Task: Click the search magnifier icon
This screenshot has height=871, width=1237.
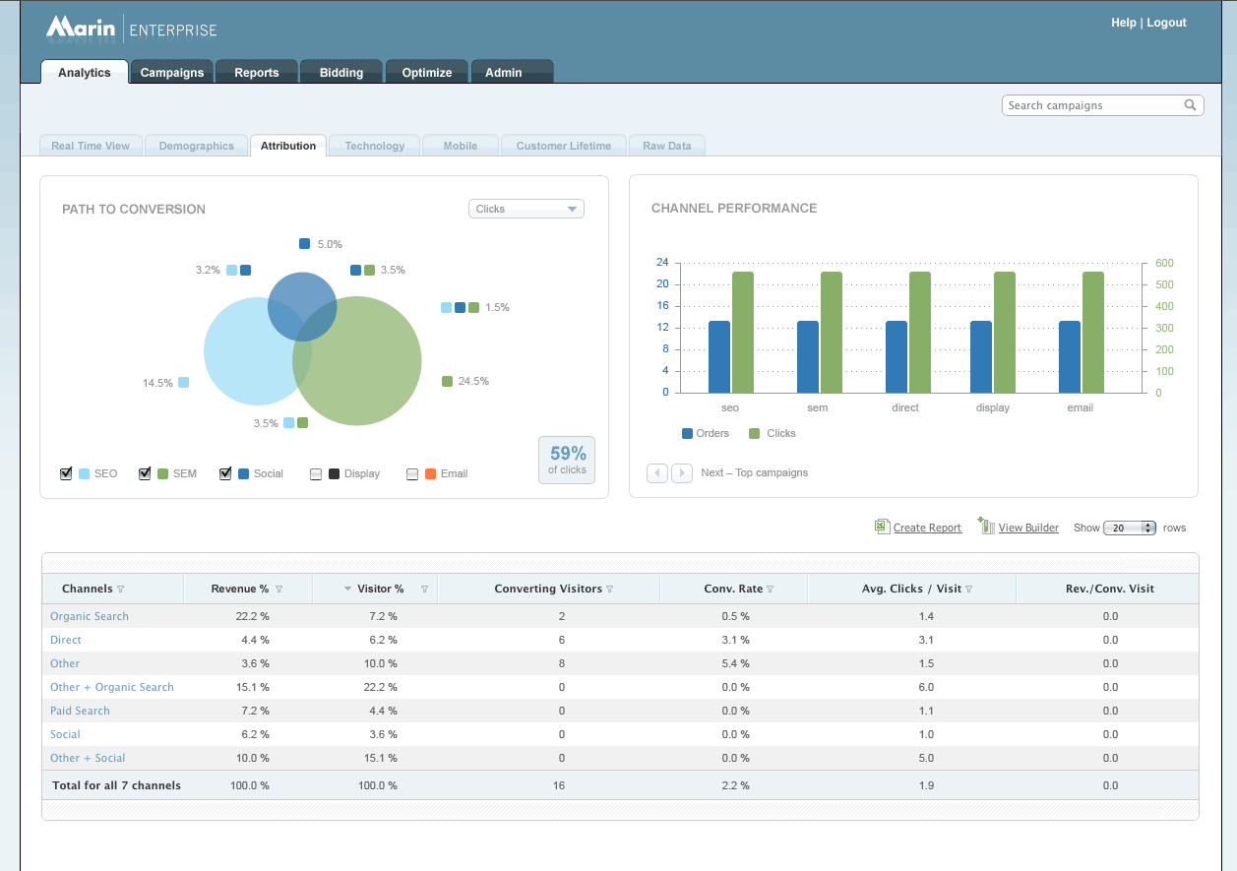Action: [x=1190, y=105]
